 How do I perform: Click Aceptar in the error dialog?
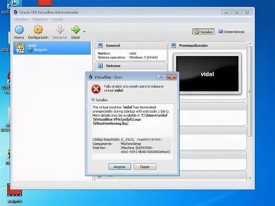click(120, 167)
